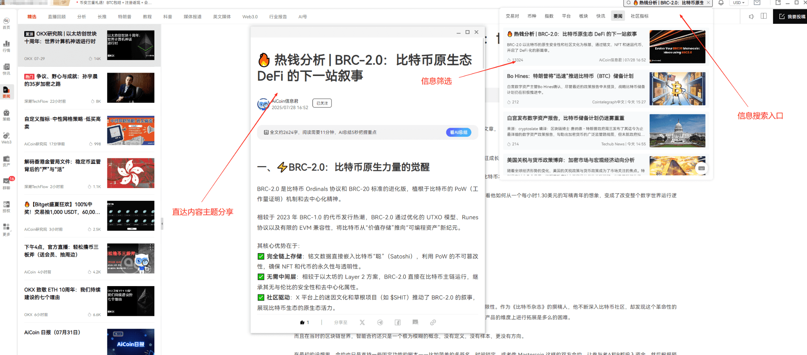Toggle the split-panel layout icon
This screenshot has width=807, height=355.
(764, 16)
